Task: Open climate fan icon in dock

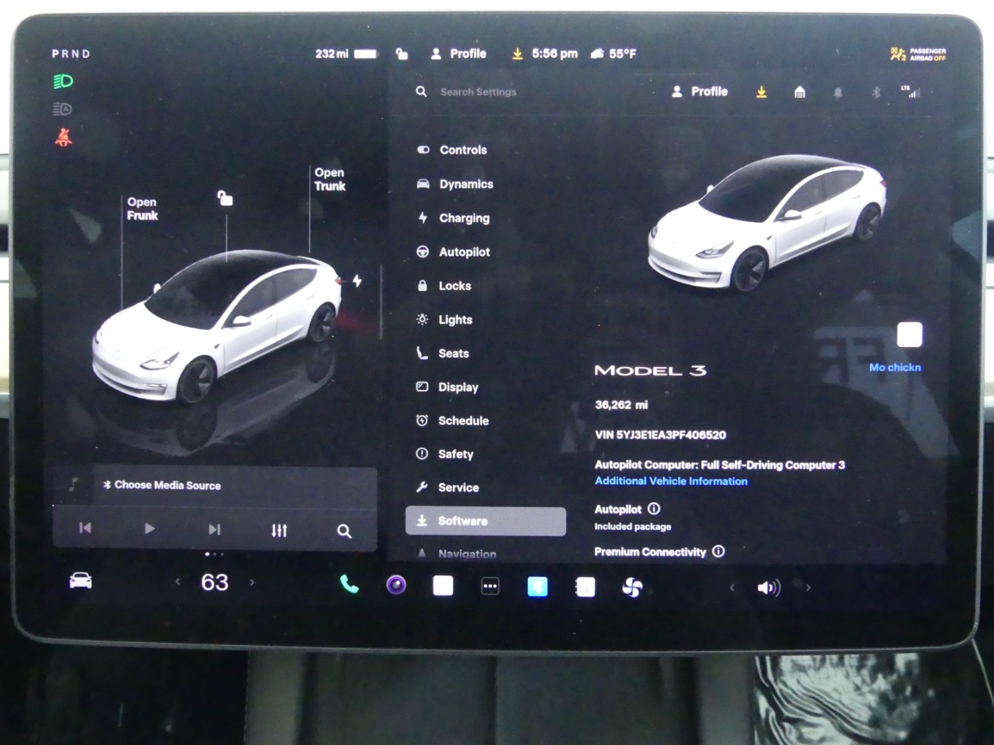Action: 632,587
